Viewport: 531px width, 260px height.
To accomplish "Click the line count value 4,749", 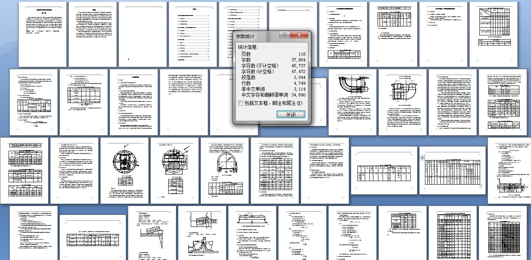I will click(299, 84).
